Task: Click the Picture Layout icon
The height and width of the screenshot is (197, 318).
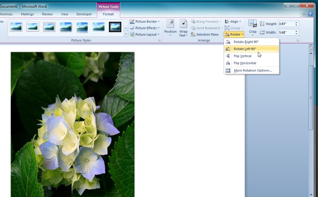Action: pos(132,35)
